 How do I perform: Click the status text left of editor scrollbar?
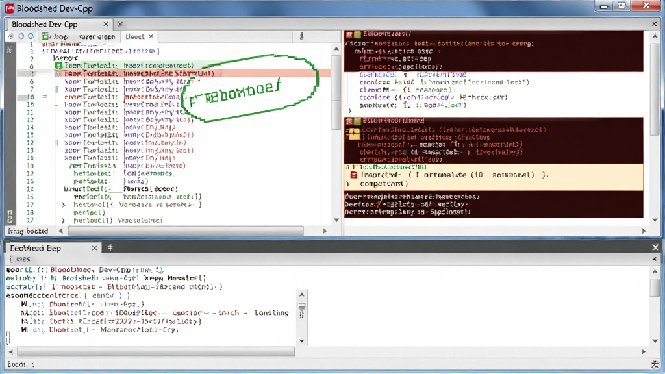tap(28, 231)
